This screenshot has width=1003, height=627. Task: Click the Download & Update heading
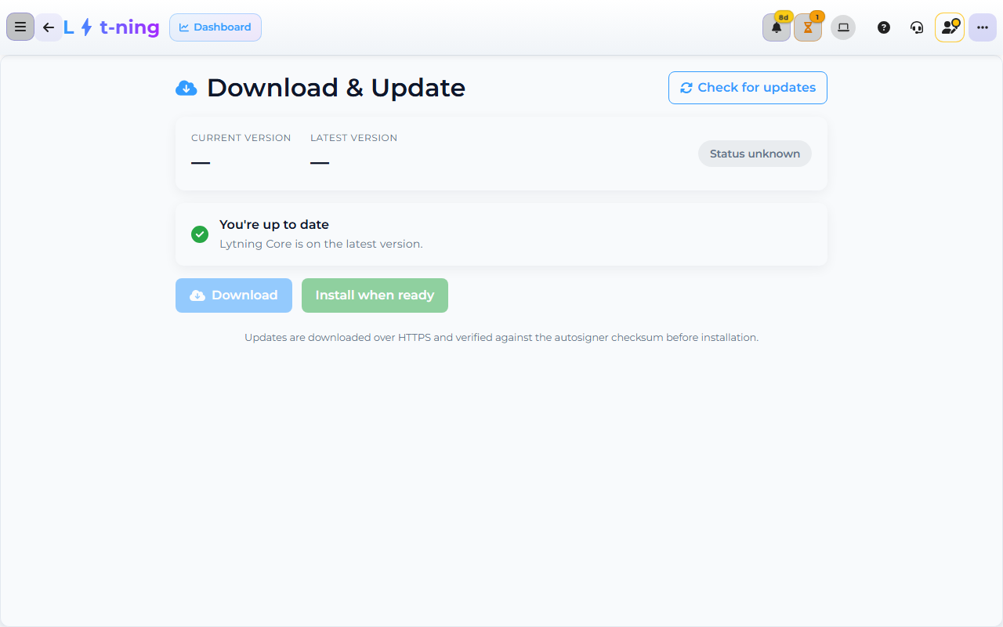point(336,88)
